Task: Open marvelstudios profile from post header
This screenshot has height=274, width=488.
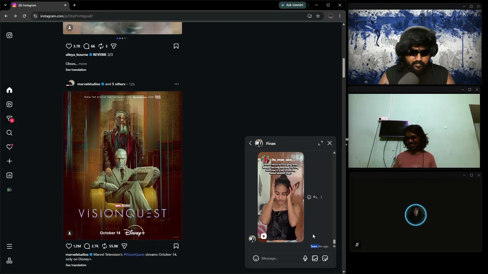Action: point(88,84)
